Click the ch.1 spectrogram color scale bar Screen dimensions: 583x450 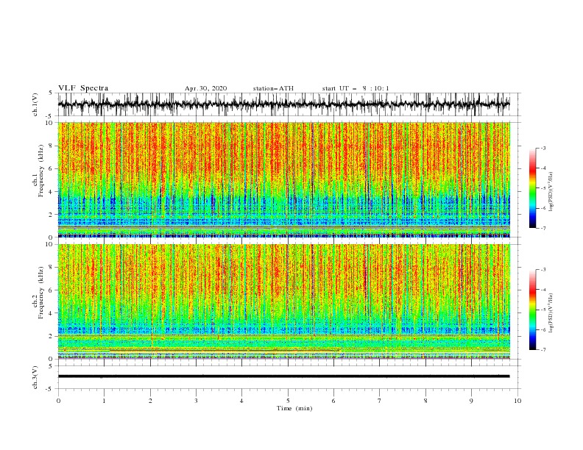532,188
